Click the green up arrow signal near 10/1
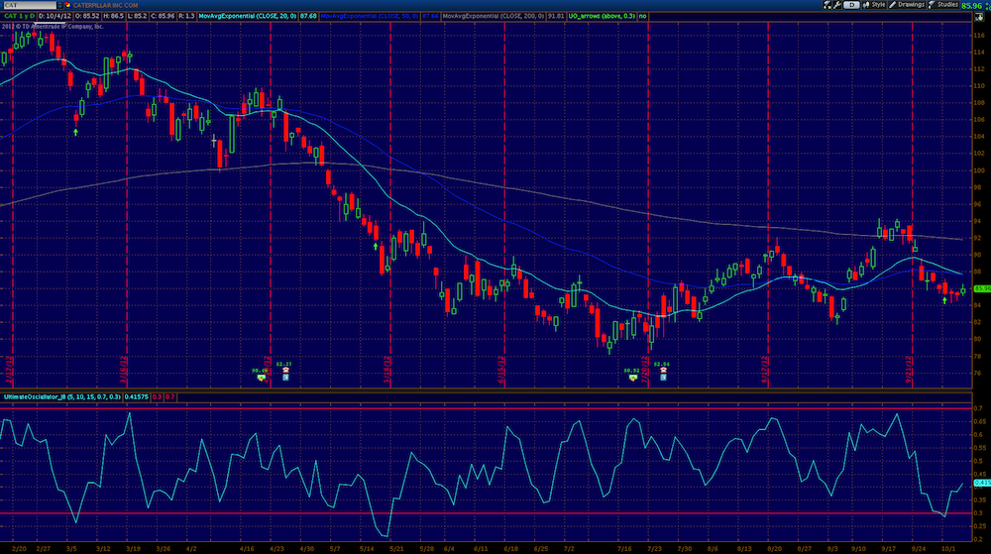 click(944, 300)
